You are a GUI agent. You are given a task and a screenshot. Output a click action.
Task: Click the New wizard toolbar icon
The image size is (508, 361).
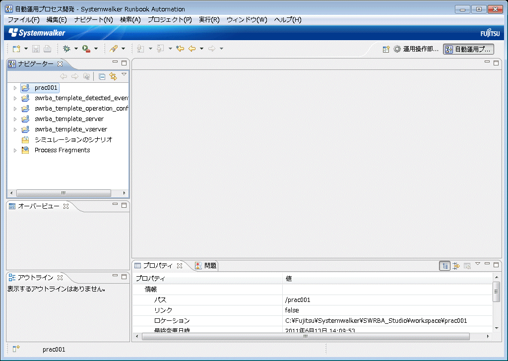pos(16,49)
